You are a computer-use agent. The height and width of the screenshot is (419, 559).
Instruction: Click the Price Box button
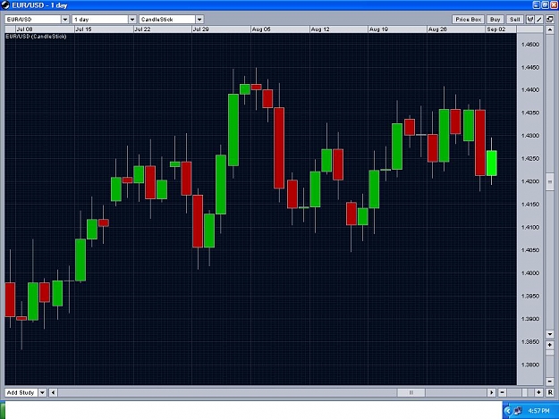[x=468, y=20]
